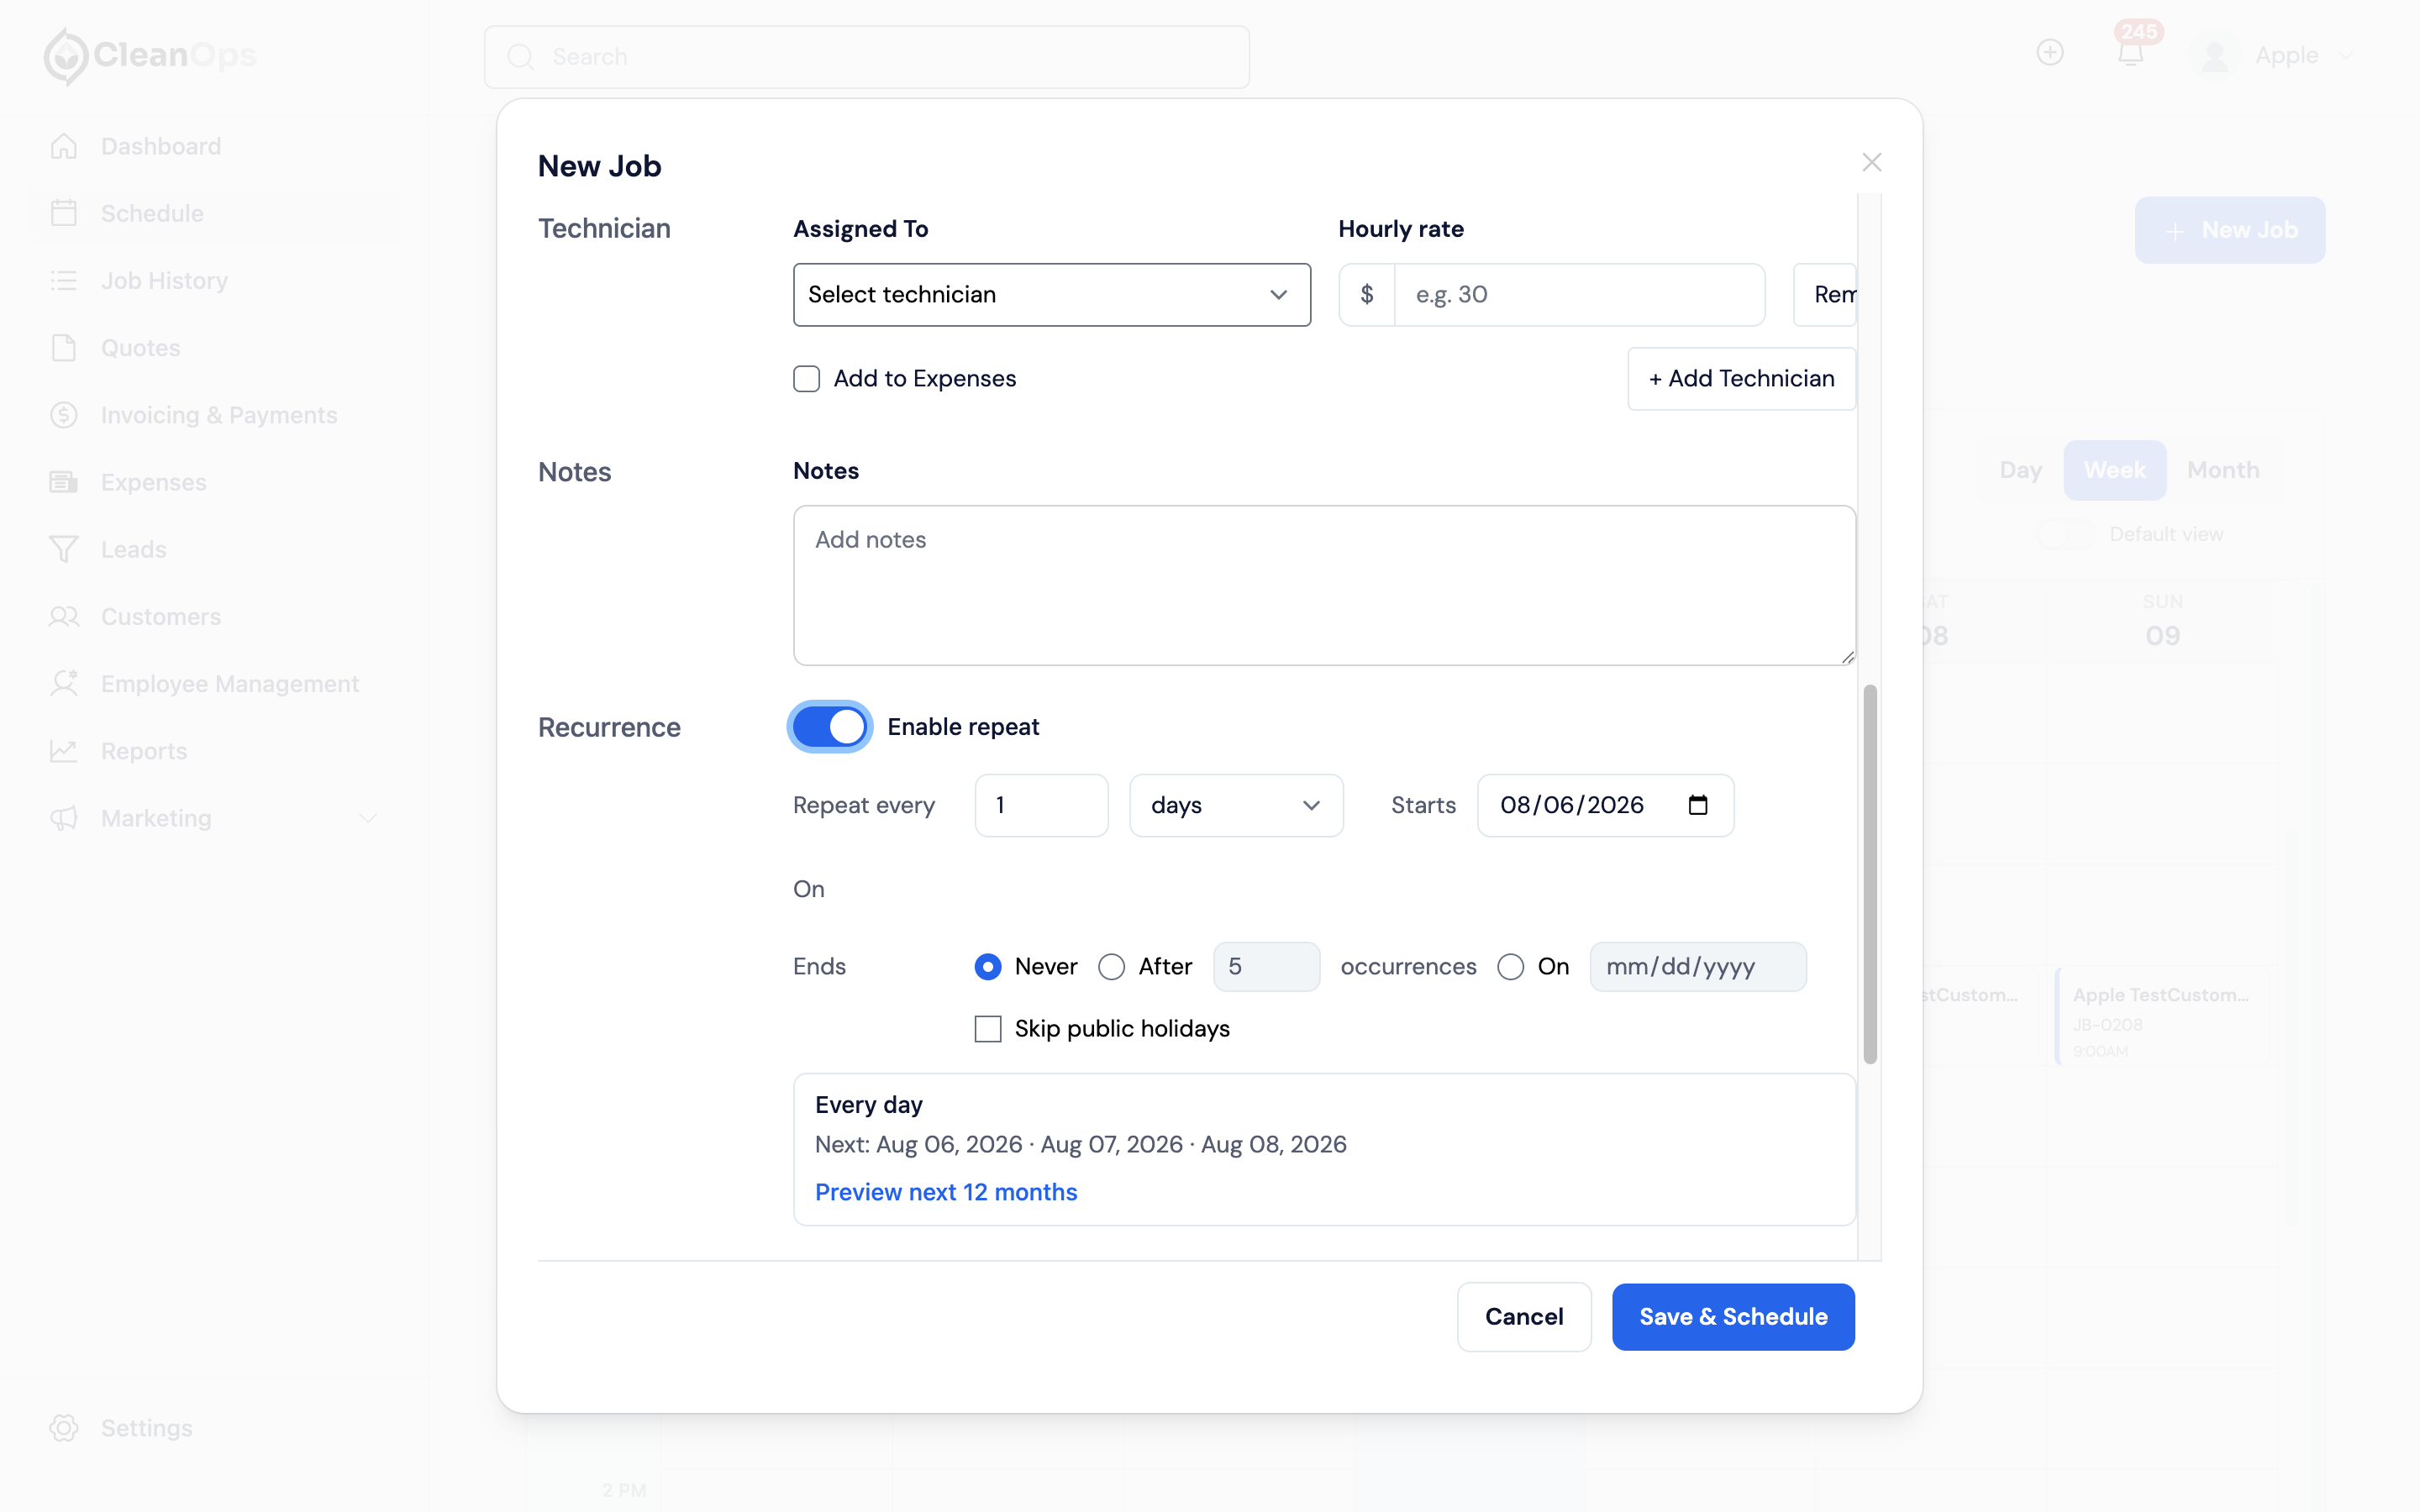2420x1512 pixels.
Task: Open the days repeat unit dropdown
Action: click(1236, 805)
